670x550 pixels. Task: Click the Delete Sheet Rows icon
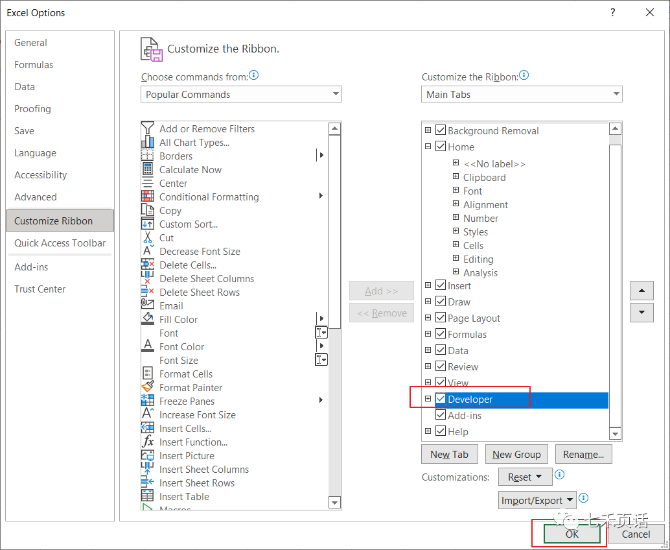tap(148, 292)
